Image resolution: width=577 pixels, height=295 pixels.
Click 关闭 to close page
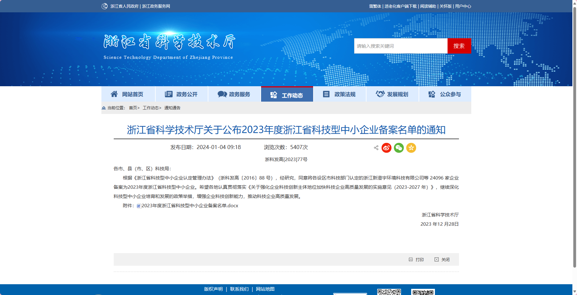tap(445, 260)
